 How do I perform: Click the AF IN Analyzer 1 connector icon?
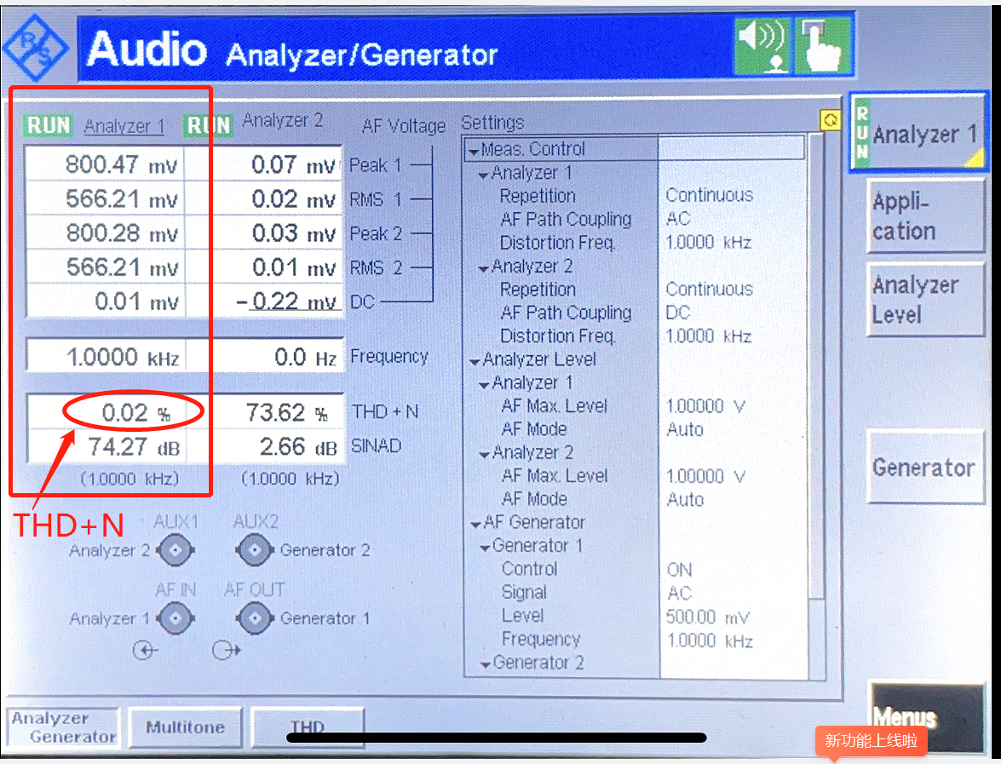pos(175,618)
